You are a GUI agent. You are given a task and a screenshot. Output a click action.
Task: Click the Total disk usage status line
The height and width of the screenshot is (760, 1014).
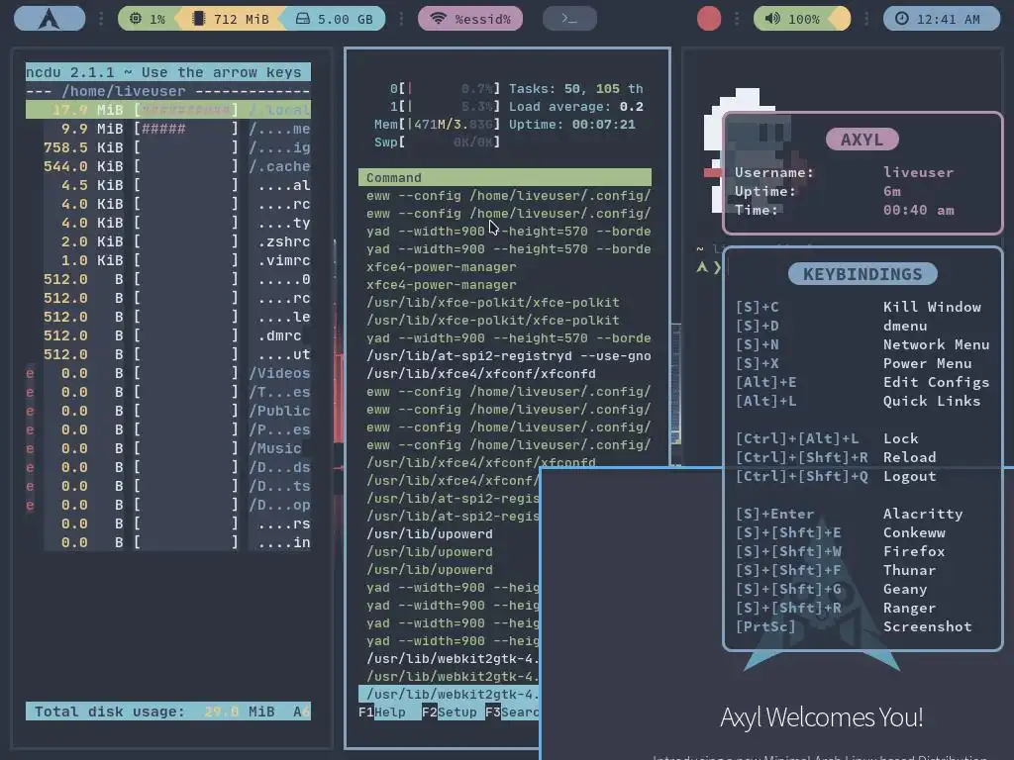(x=168, y=711)
